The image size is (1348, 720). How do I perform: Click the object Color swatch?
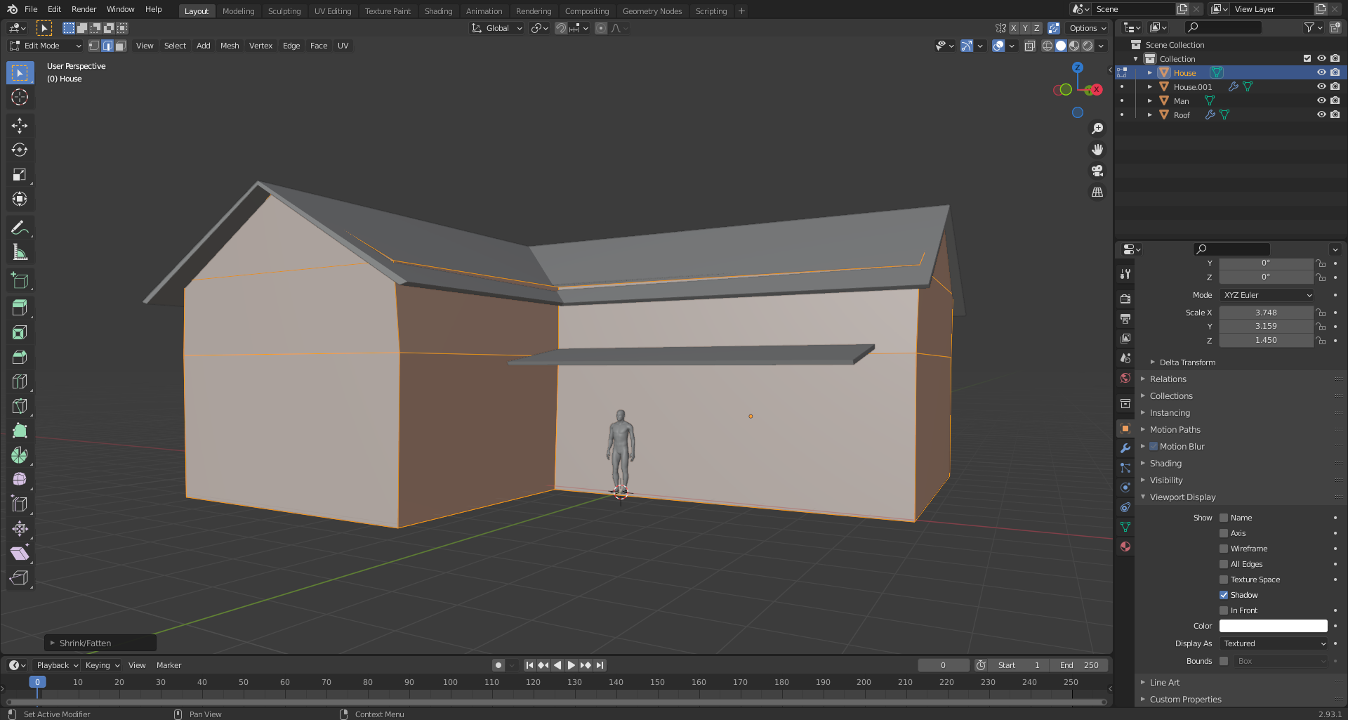click(x=1274, y=626)
